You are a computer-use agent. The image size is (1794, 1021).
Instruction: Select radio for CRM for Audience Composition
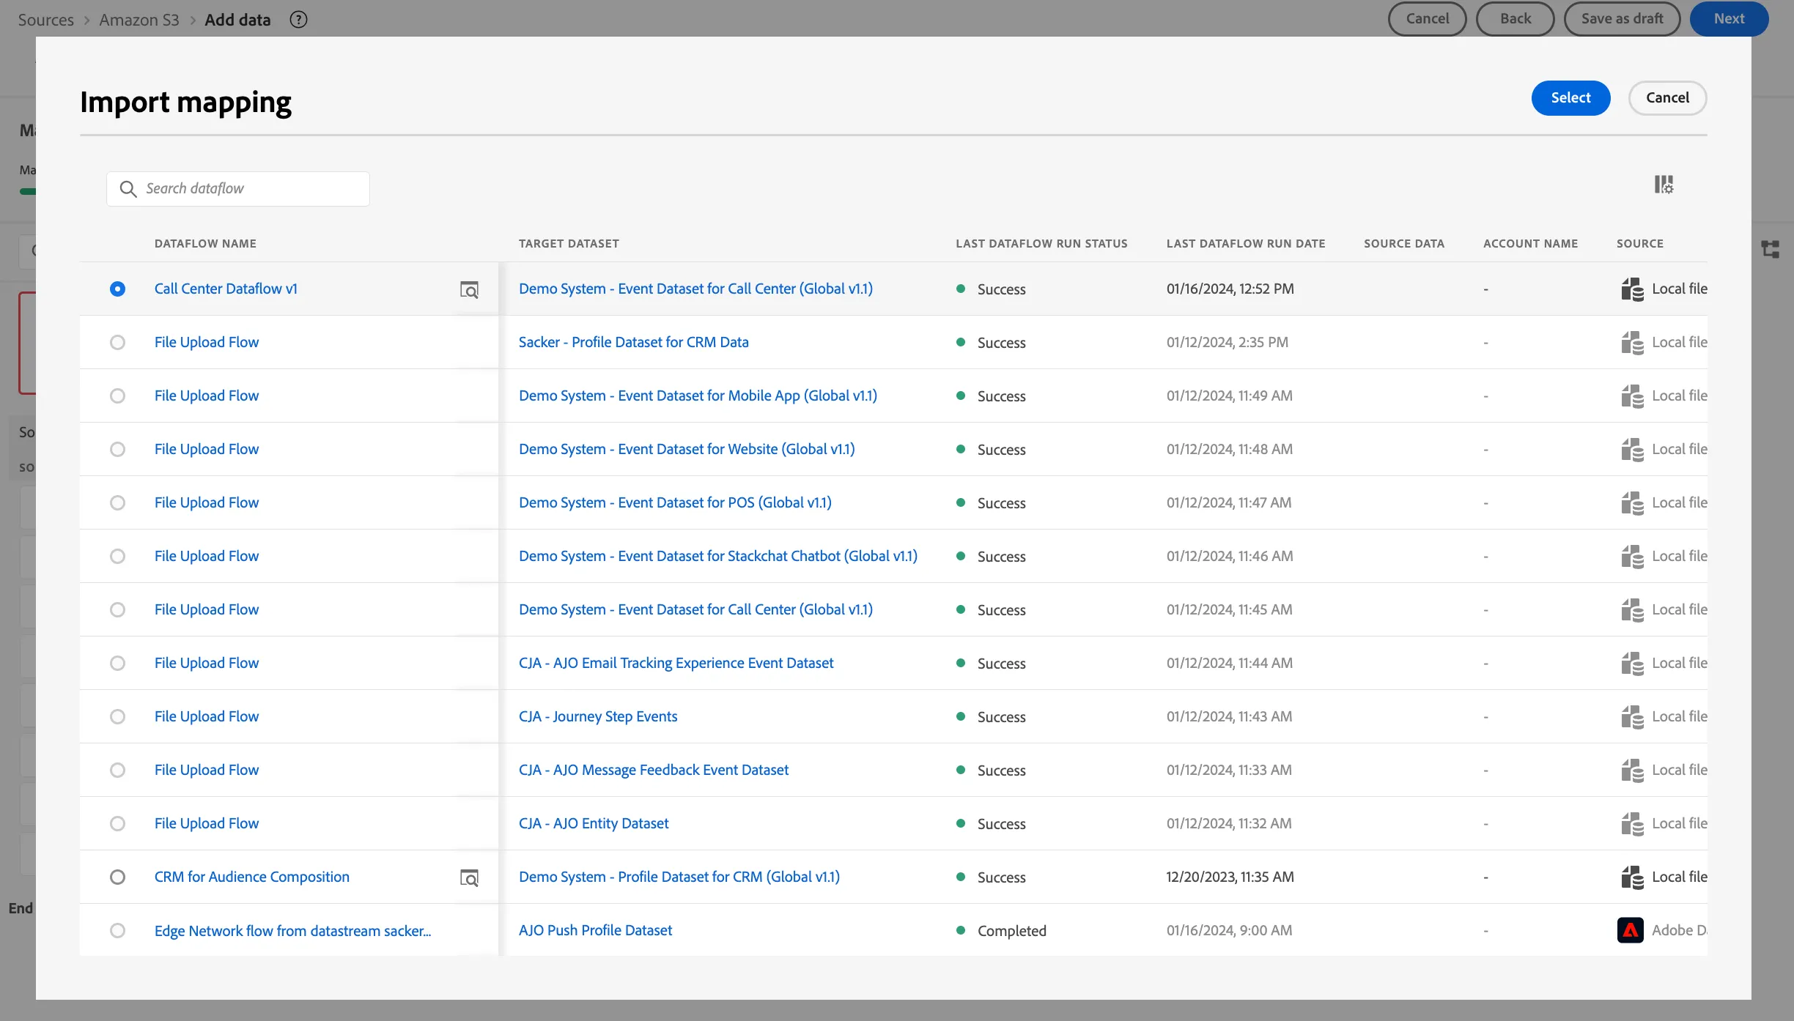(x=117, y=877)
